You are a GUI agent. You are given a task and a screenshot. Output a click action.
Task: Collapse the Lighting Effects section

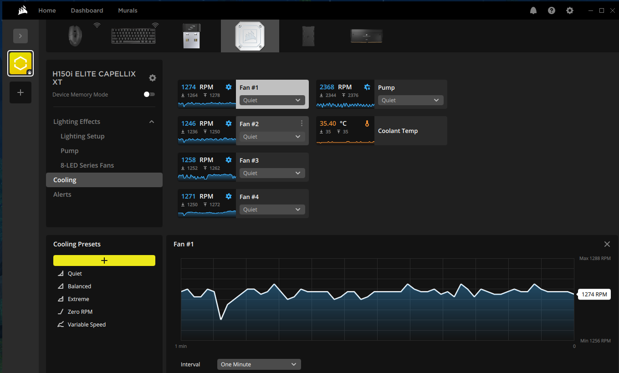(152, 122)
